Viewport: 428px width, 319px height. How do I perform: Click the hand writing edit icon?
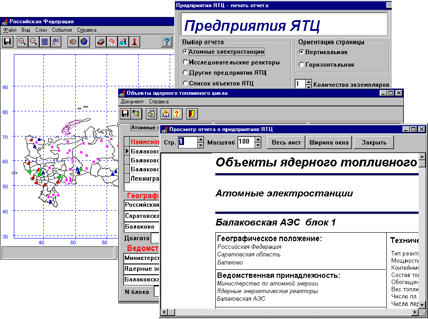click(x=137, y=113)
